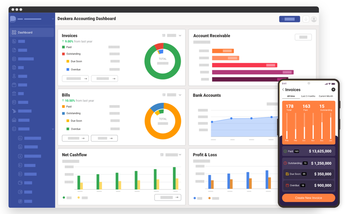The height and width of the screenshot is (214, 347).
Task: Click the blue legend dot under Profit & Loss
Action: [195, 198]
